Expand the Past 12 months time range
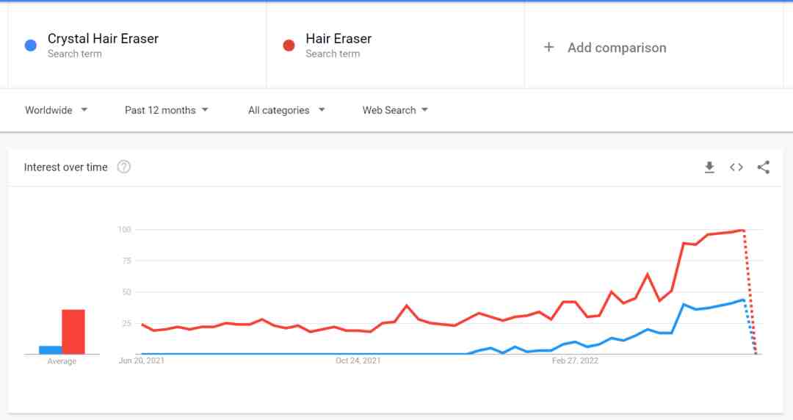 tap(167, 110)
